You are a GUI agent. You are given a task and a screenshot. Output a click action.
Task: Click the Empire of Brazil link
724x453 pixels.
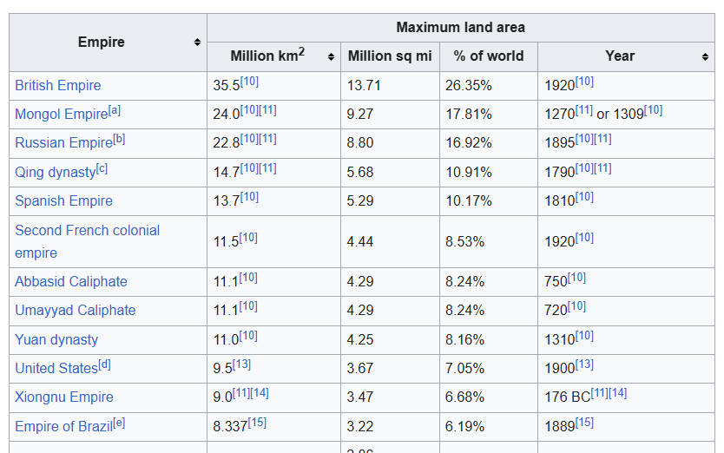click(63, 426)
